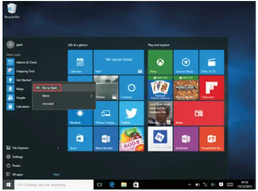Open the Action Center notifications
The height and width of the screenshot is (191, 258).
coord(221,184)
